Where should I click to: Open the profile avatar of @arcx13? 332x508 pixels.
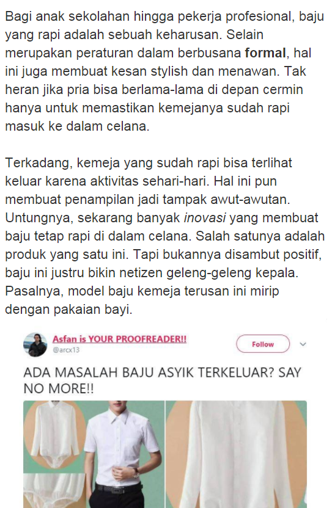click(35, 344)
